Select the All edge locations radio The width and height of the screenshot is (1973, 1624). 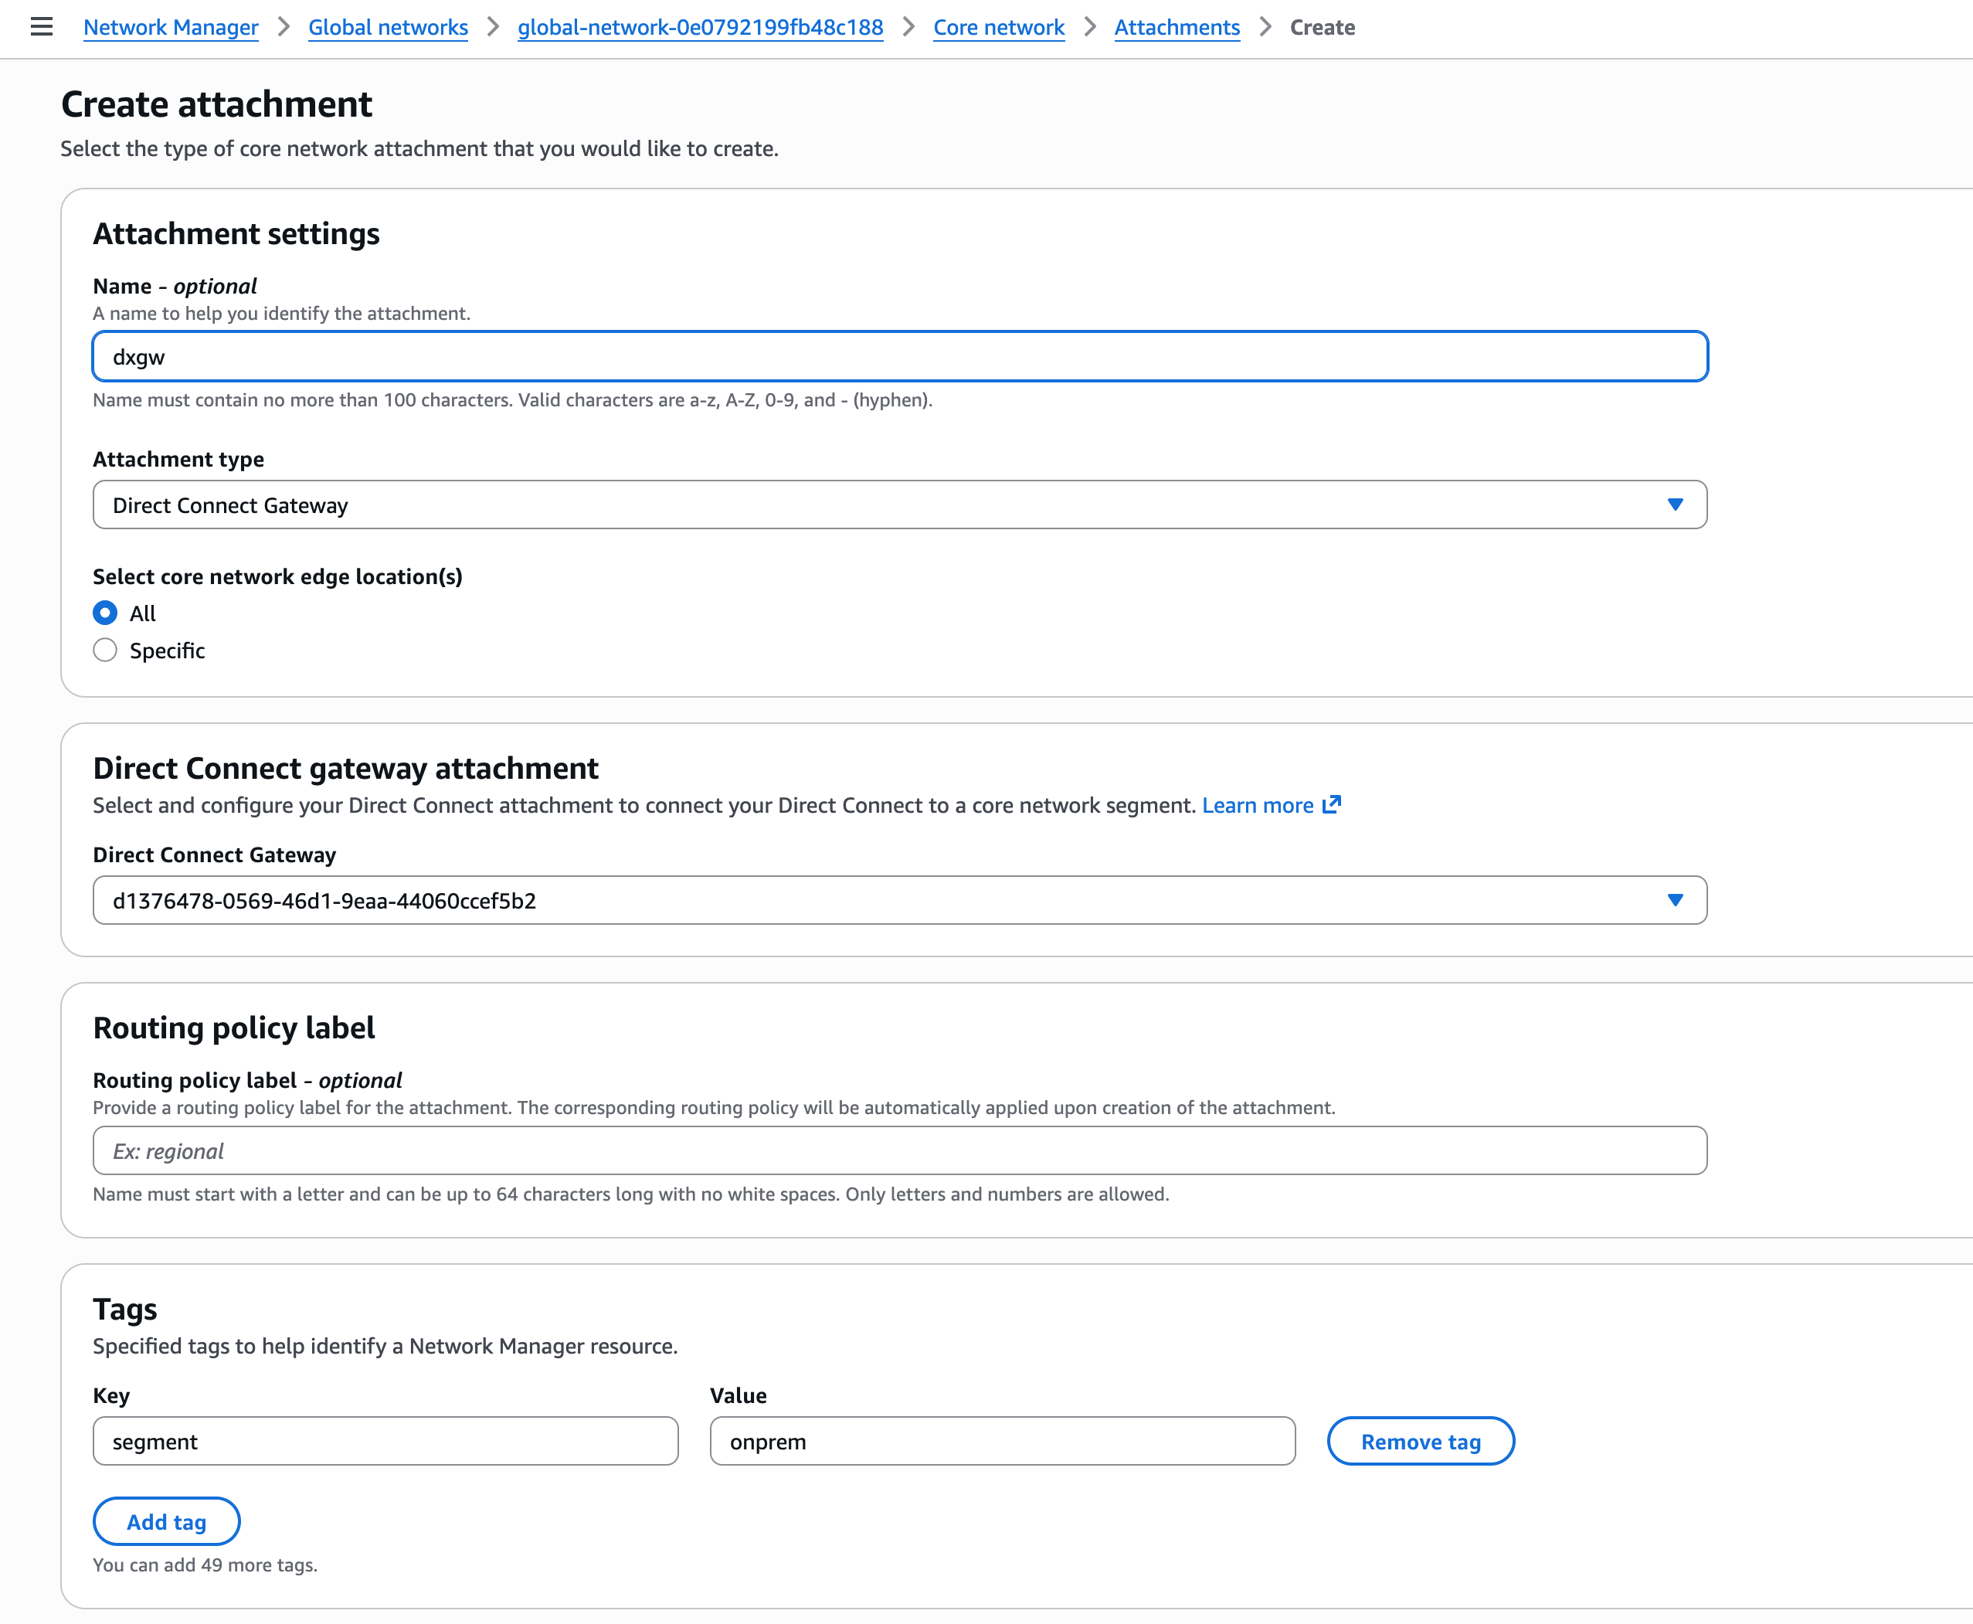(x=106, y=613)
